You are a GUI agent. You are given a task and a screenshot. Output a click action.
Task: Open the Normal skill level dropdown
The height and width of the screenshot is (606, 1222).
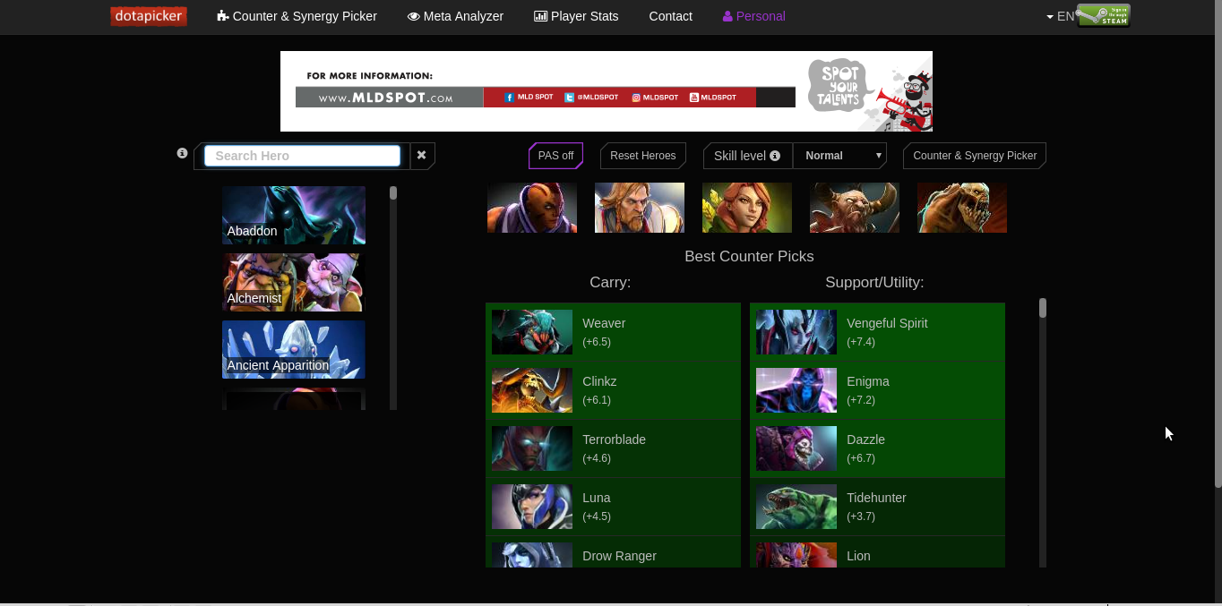[839, 156]
